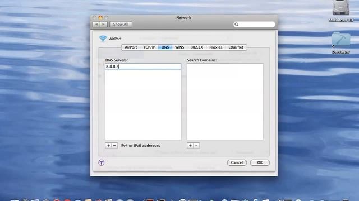Remove search domain with minus button
Viewport: 359px width, 201px height.
point(196,145)
